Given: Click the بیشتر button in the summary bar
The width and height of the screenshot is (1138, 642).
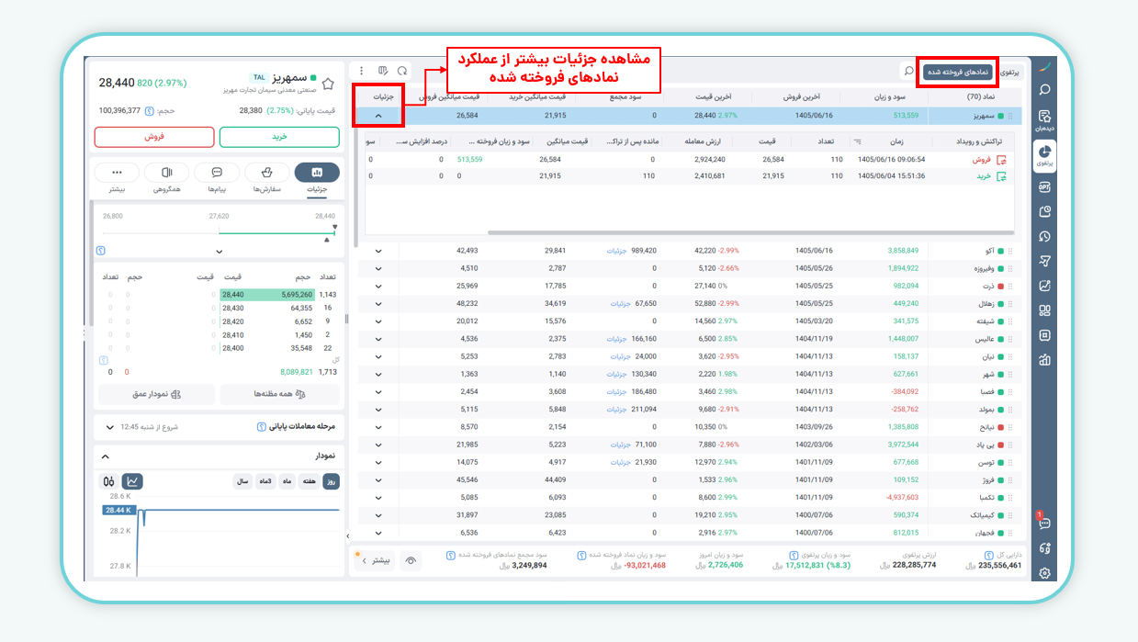Looking at the screenshot, I should click(375, 559).
